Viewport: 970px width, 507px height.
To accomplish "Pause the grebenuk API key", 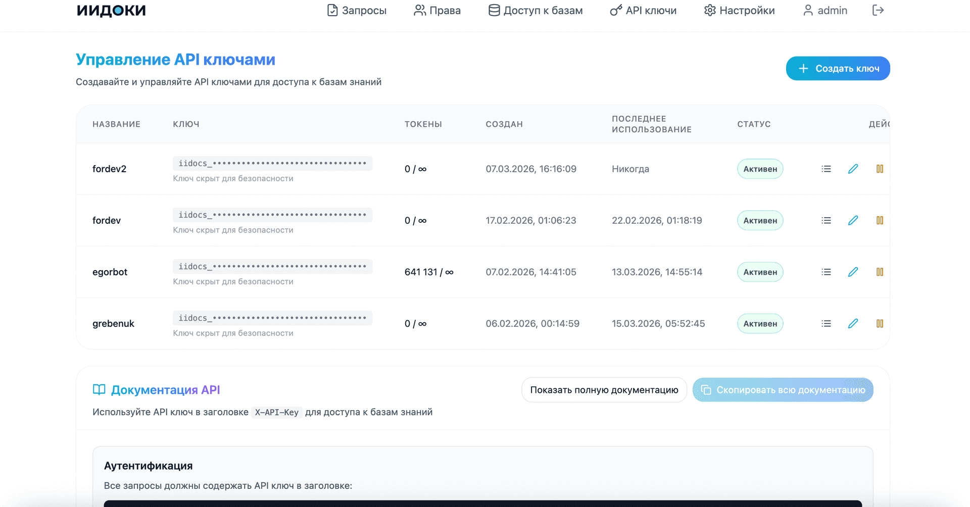I will click(880, 323).
